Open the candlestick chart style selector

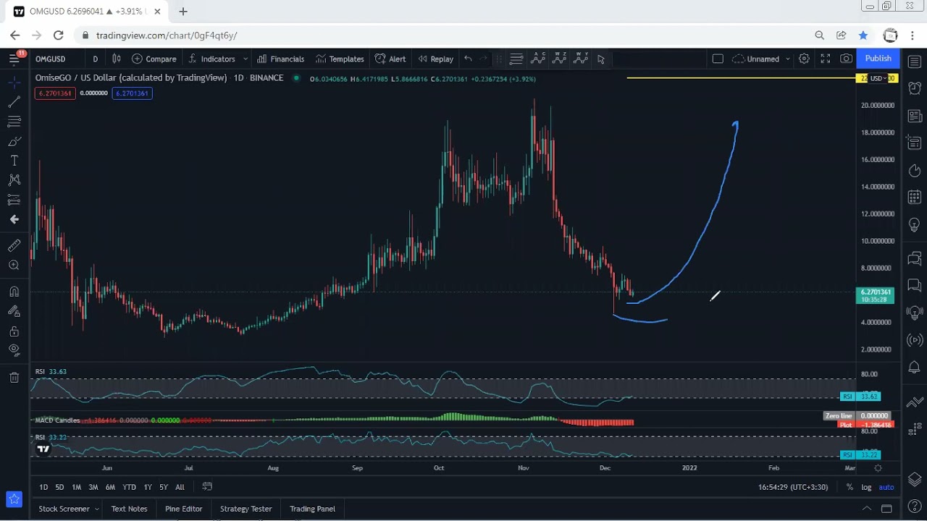tap(116, 59)
